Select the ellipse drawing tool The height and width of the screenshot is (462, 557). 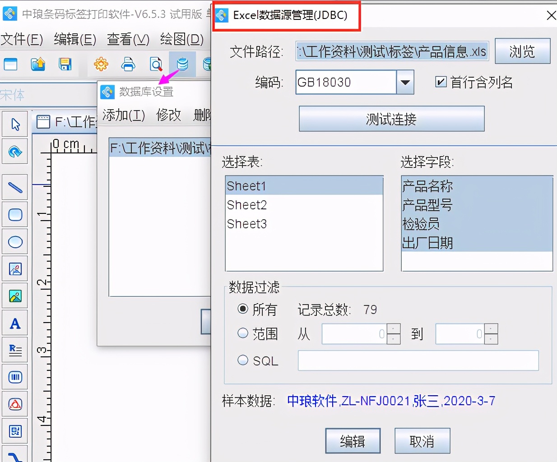[15, 241]
